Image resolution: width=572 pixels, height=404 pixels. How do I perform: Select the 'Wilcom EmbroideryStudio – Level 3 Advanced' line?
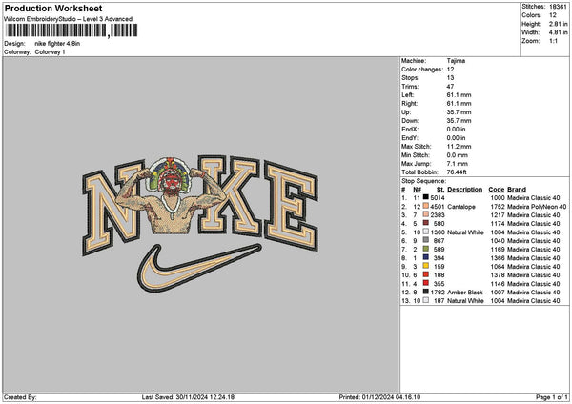69,19
